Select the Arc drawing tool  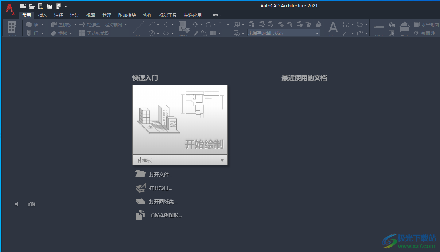click(152, 24)
